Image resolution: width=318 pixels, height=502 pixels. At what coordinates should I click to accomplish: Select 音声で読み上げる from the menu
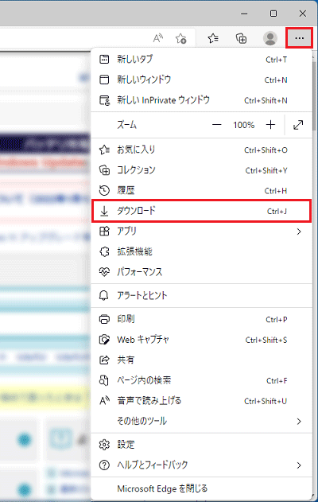coord(202,401)
